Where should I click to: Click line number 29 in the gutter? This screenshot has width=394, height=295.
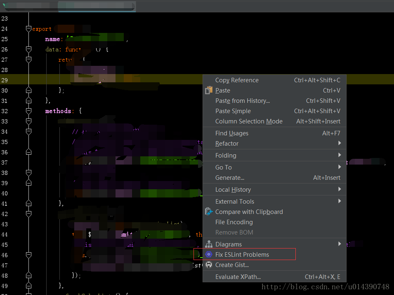click(5, 80)
